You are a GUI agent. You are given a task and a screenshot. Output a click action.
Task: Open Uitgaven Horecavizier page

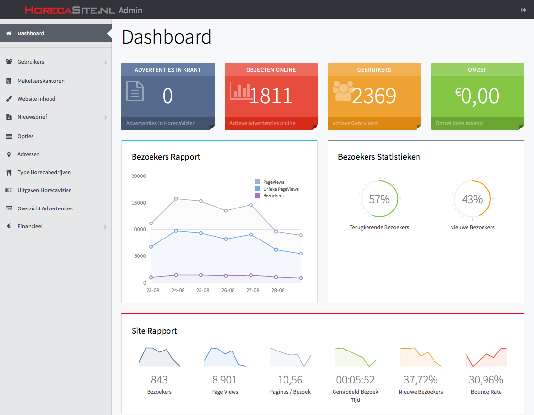pyautogui.click(x=44, y=190)
